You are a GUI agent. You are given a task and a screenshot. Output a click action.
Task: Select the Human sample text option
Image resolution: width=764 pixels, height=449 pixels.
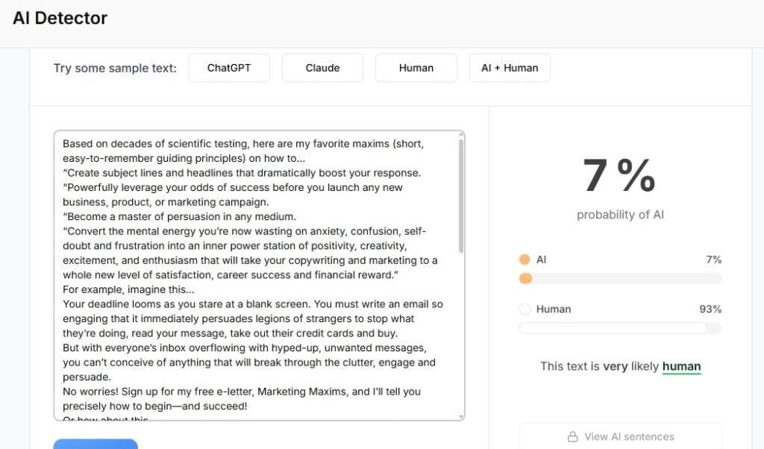(x=416, y=68)
